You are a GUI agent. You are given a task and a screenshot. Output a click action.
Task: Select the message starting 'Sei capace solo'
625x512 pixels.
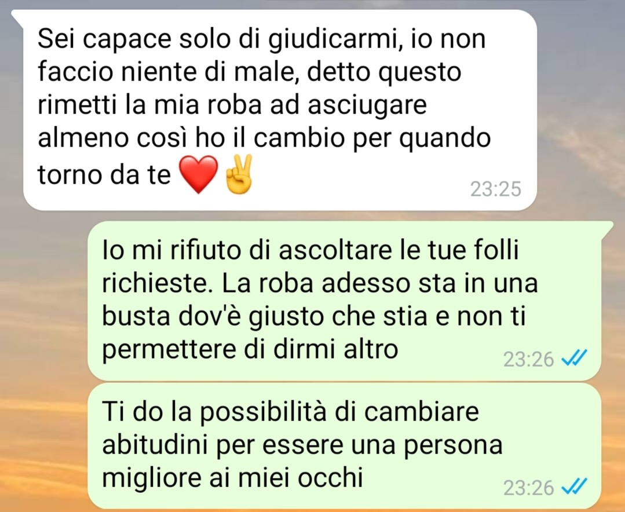click(x=280, y=110)
